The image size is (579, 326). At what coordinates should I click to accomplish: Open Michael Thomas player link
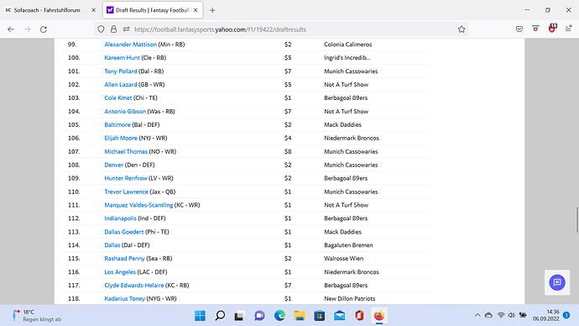pyautogui.click(x=126, y=151)
